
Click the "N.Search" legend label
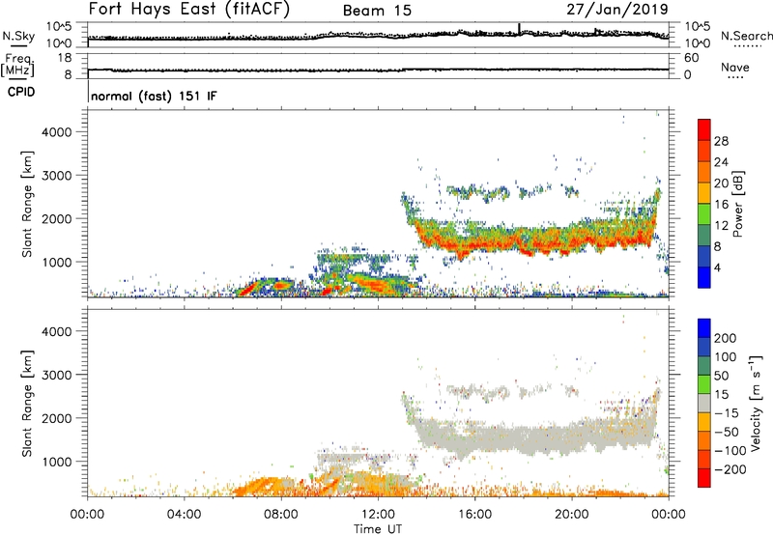[x=747, y=36]
